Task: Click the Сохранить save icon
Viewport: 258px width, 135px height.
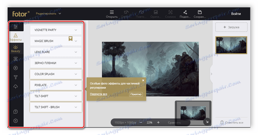Action: pos(200,12)
